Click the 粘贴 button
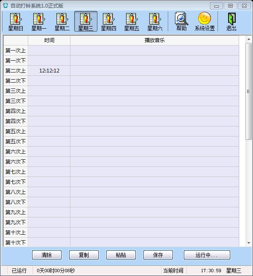The image size is (253, 276). [121, 255]
